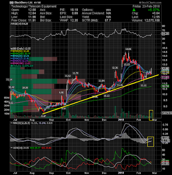Click the Volume value 12,075,108 in header
Viewport: 172px width, 175px height.
click(152, 21)
